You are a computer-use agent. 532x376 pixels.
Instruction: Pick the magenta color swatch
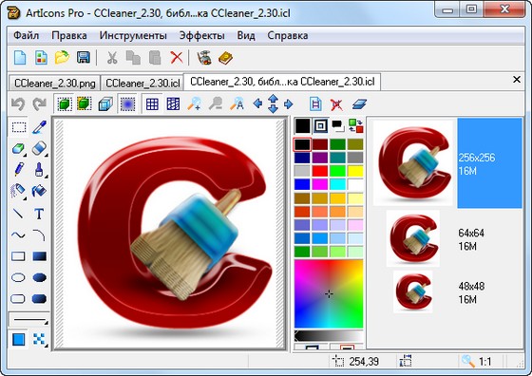pyautogui.click(x=319, y=184)
